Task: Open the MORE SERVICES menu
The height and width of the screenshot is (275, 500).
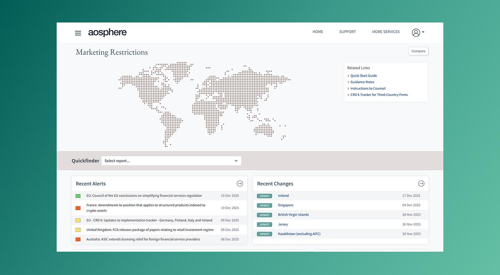Action: [385, 32]
